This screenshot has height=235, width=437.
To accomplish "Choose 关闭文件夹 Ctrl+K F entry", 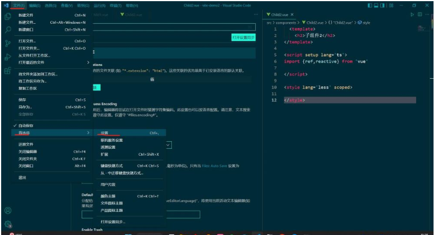I will 52,159.
